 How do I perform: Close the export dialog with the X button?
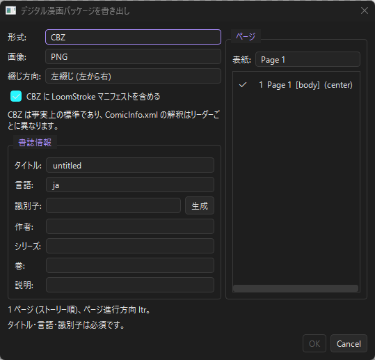(365, 10)
